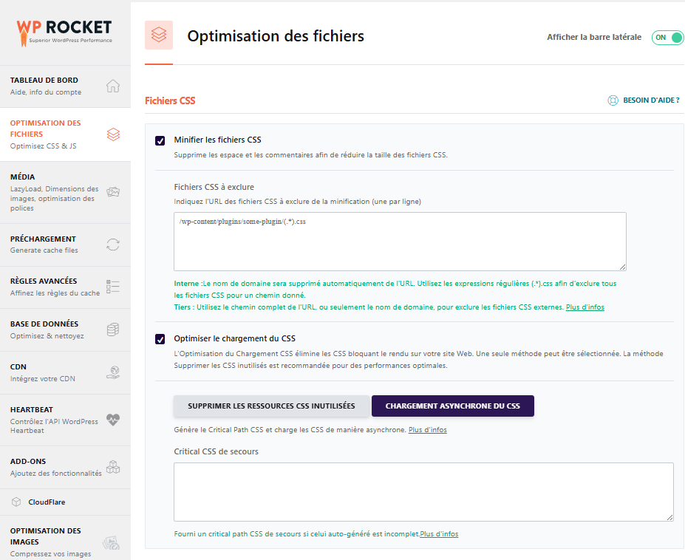Image resolution: width=685 pixels, height=560 pixels.
Task: Click the Optimisation des fichiers page title
Action: click(276, 35)
